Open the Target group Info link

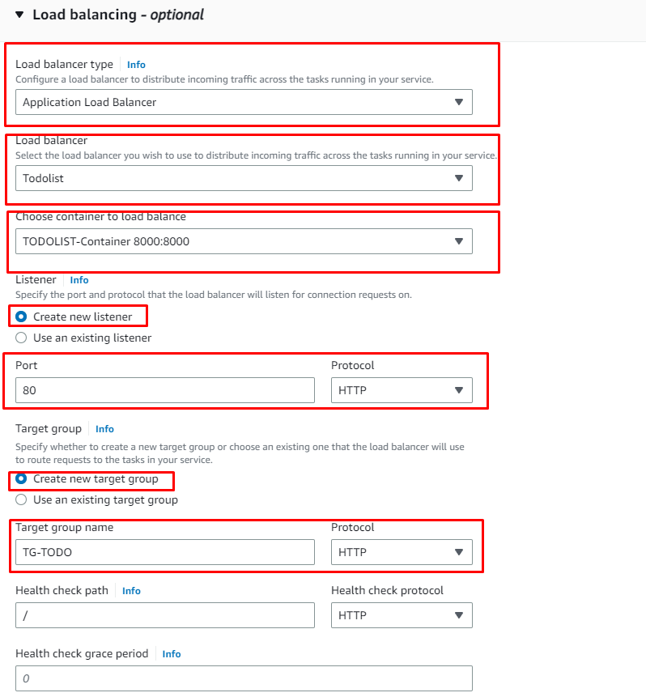pos(104,428)
